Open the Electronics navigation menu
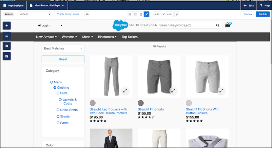The width and height of the screenshot is (272, 148). [107, 37]
